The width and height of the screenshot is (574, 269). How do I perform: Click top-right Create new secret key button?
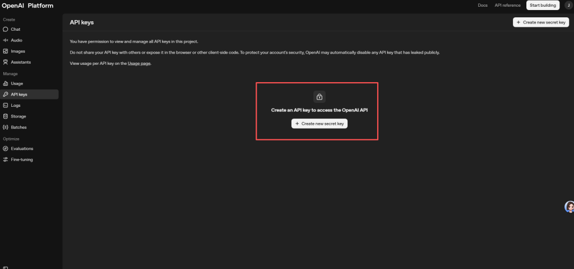click(541, 22)
